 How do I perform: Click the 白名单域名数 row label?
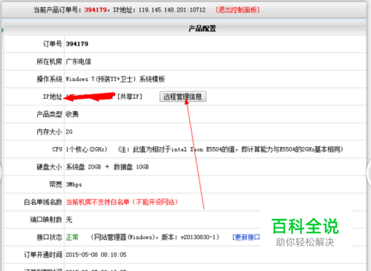click(x=43, y=202)
